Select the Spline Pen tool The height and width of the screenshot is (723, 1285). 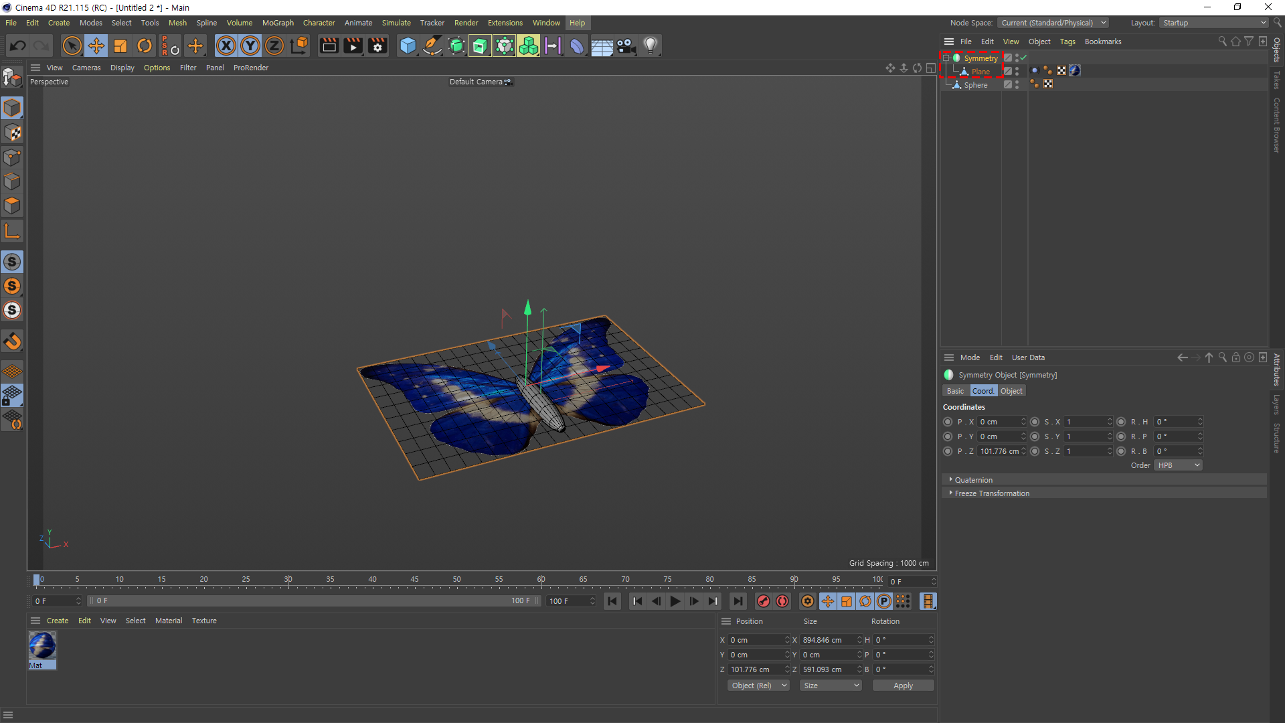click(x=432, y=46)
